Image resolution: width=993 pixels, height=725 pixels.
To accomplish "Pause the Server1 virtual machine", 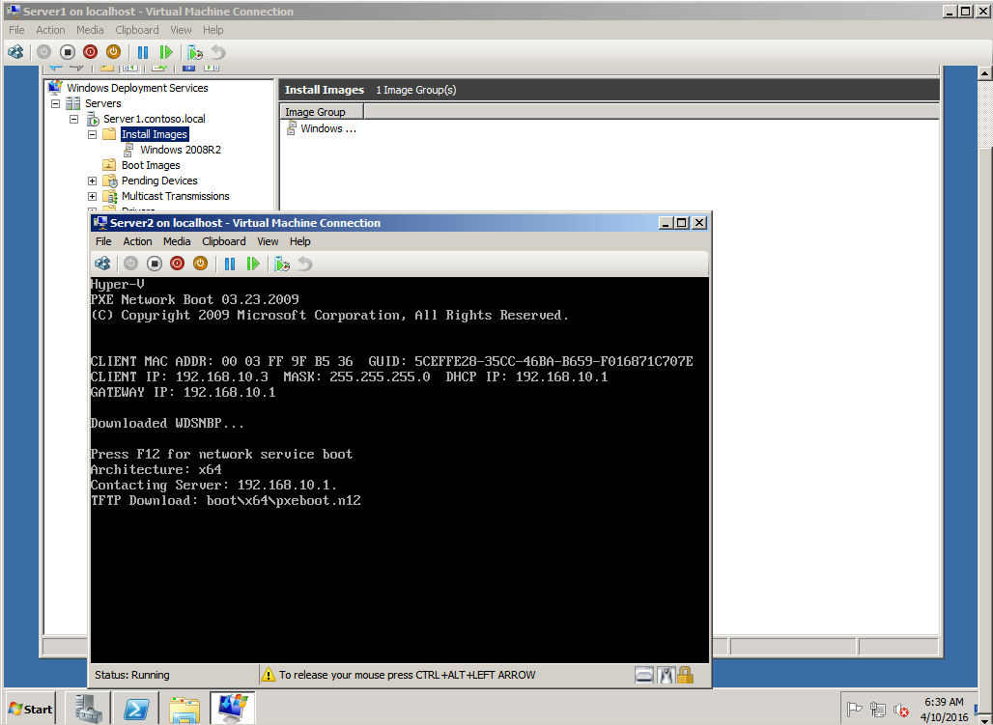I will pos(143,52).
